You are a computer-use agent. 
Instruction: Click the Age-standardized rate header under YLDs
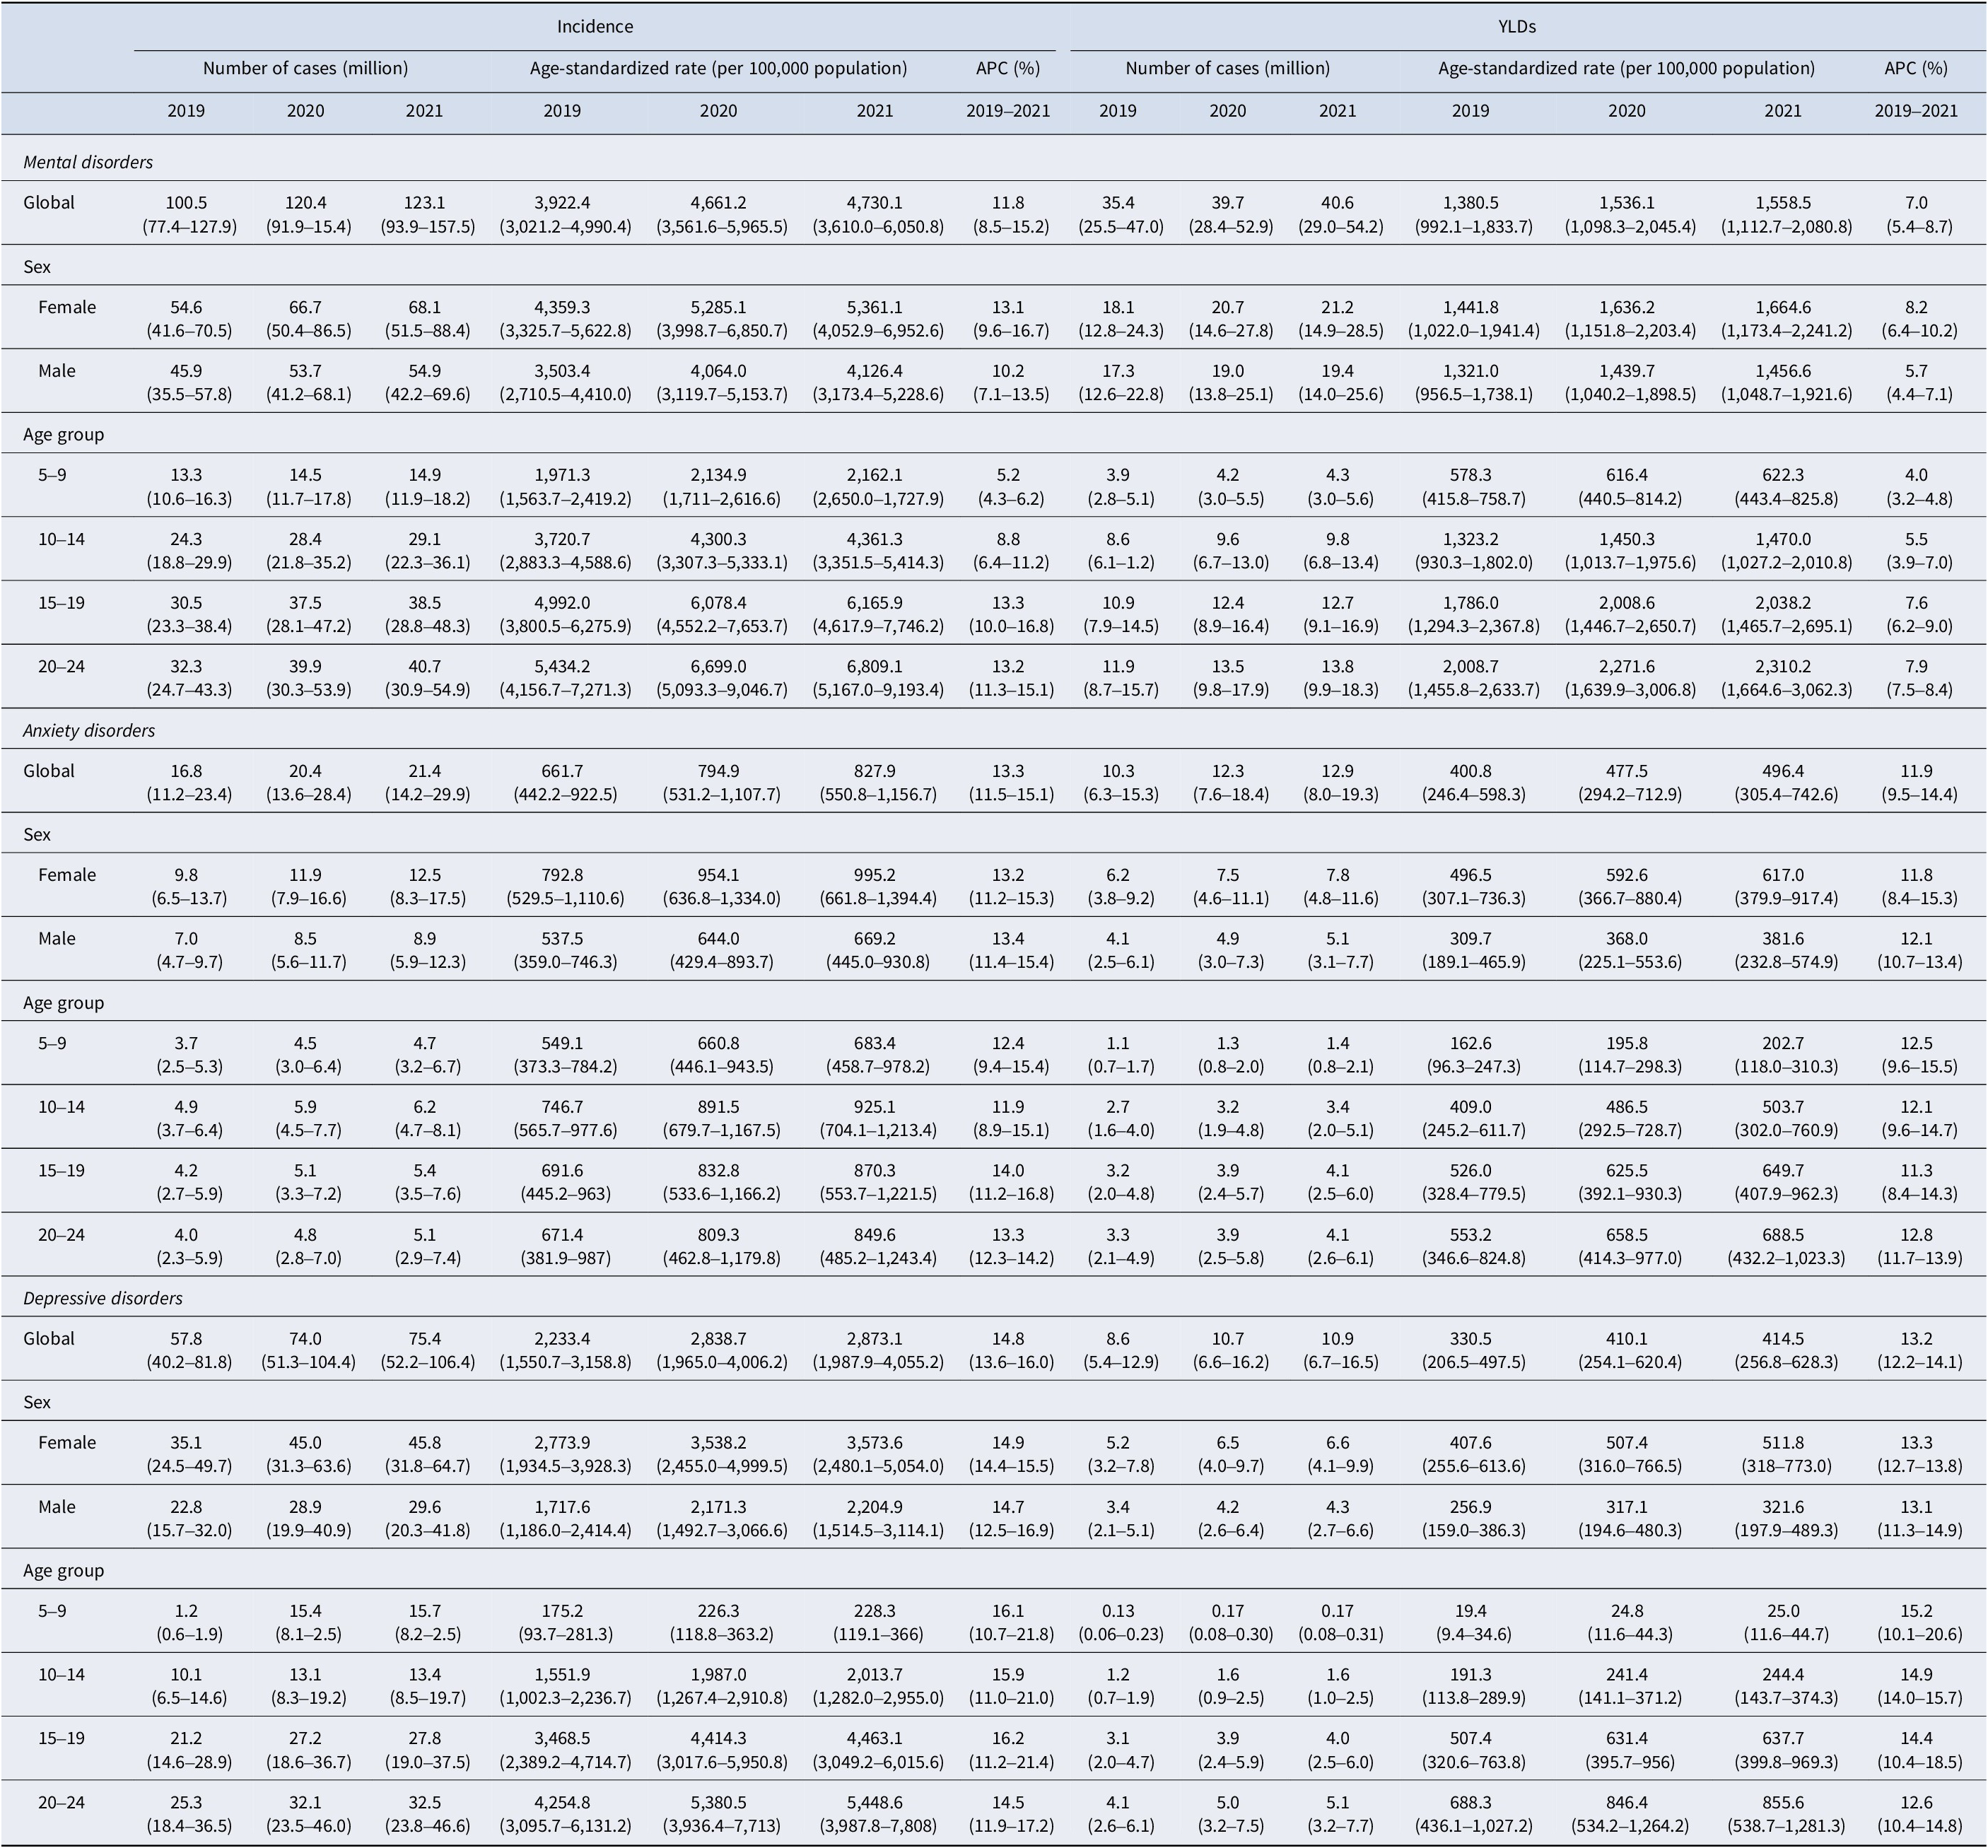point(1626,69)
